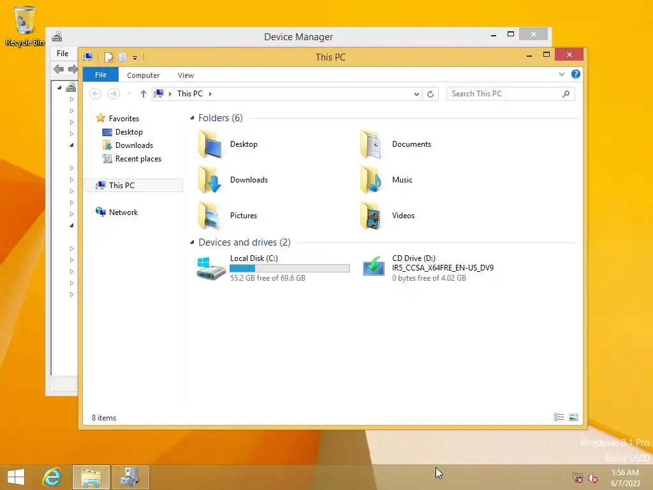
Task: Expand the ribbon using the chevron
Action: tap(561, 74)
